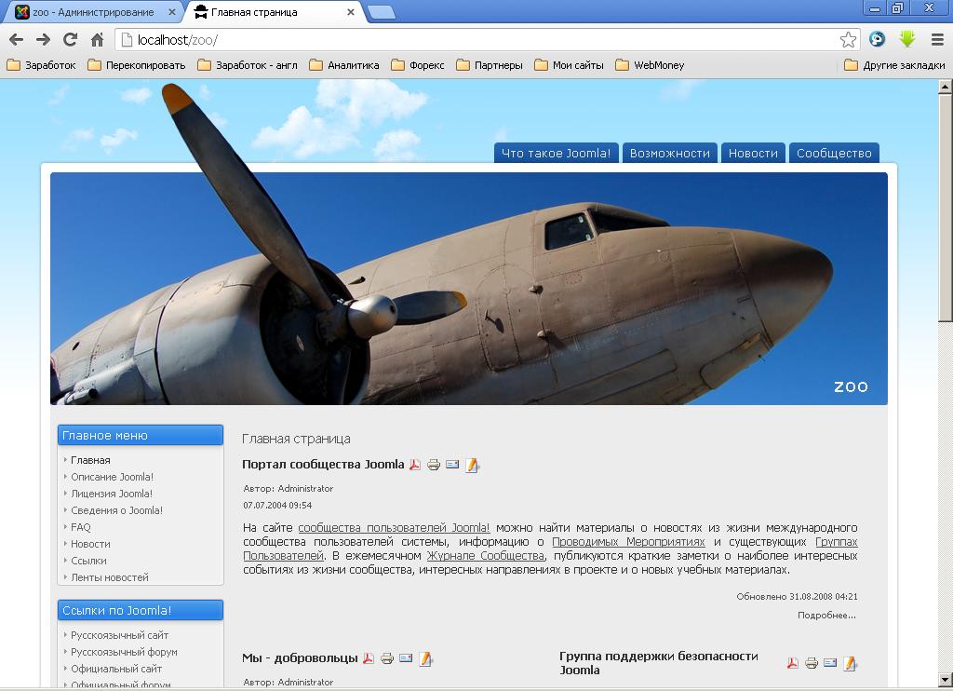The width and height of the screenshot is (953, 691).
Task: Open the Аналитика bookmarks folder
Action: 344,65
